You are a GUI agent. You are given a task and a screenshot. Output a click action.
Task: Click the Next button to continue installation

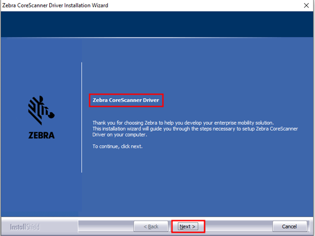[x=188, y=226]
